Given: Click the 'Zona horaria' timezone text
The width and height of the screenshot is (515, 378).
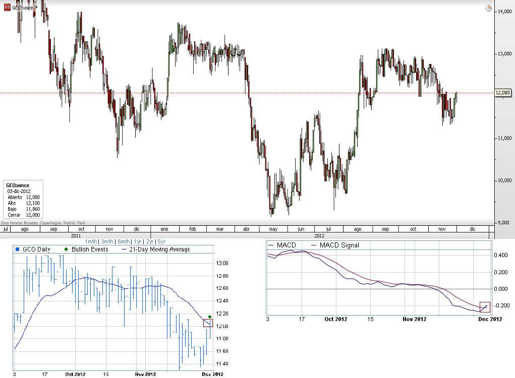Looking at the screenshot, I should 43,223.
